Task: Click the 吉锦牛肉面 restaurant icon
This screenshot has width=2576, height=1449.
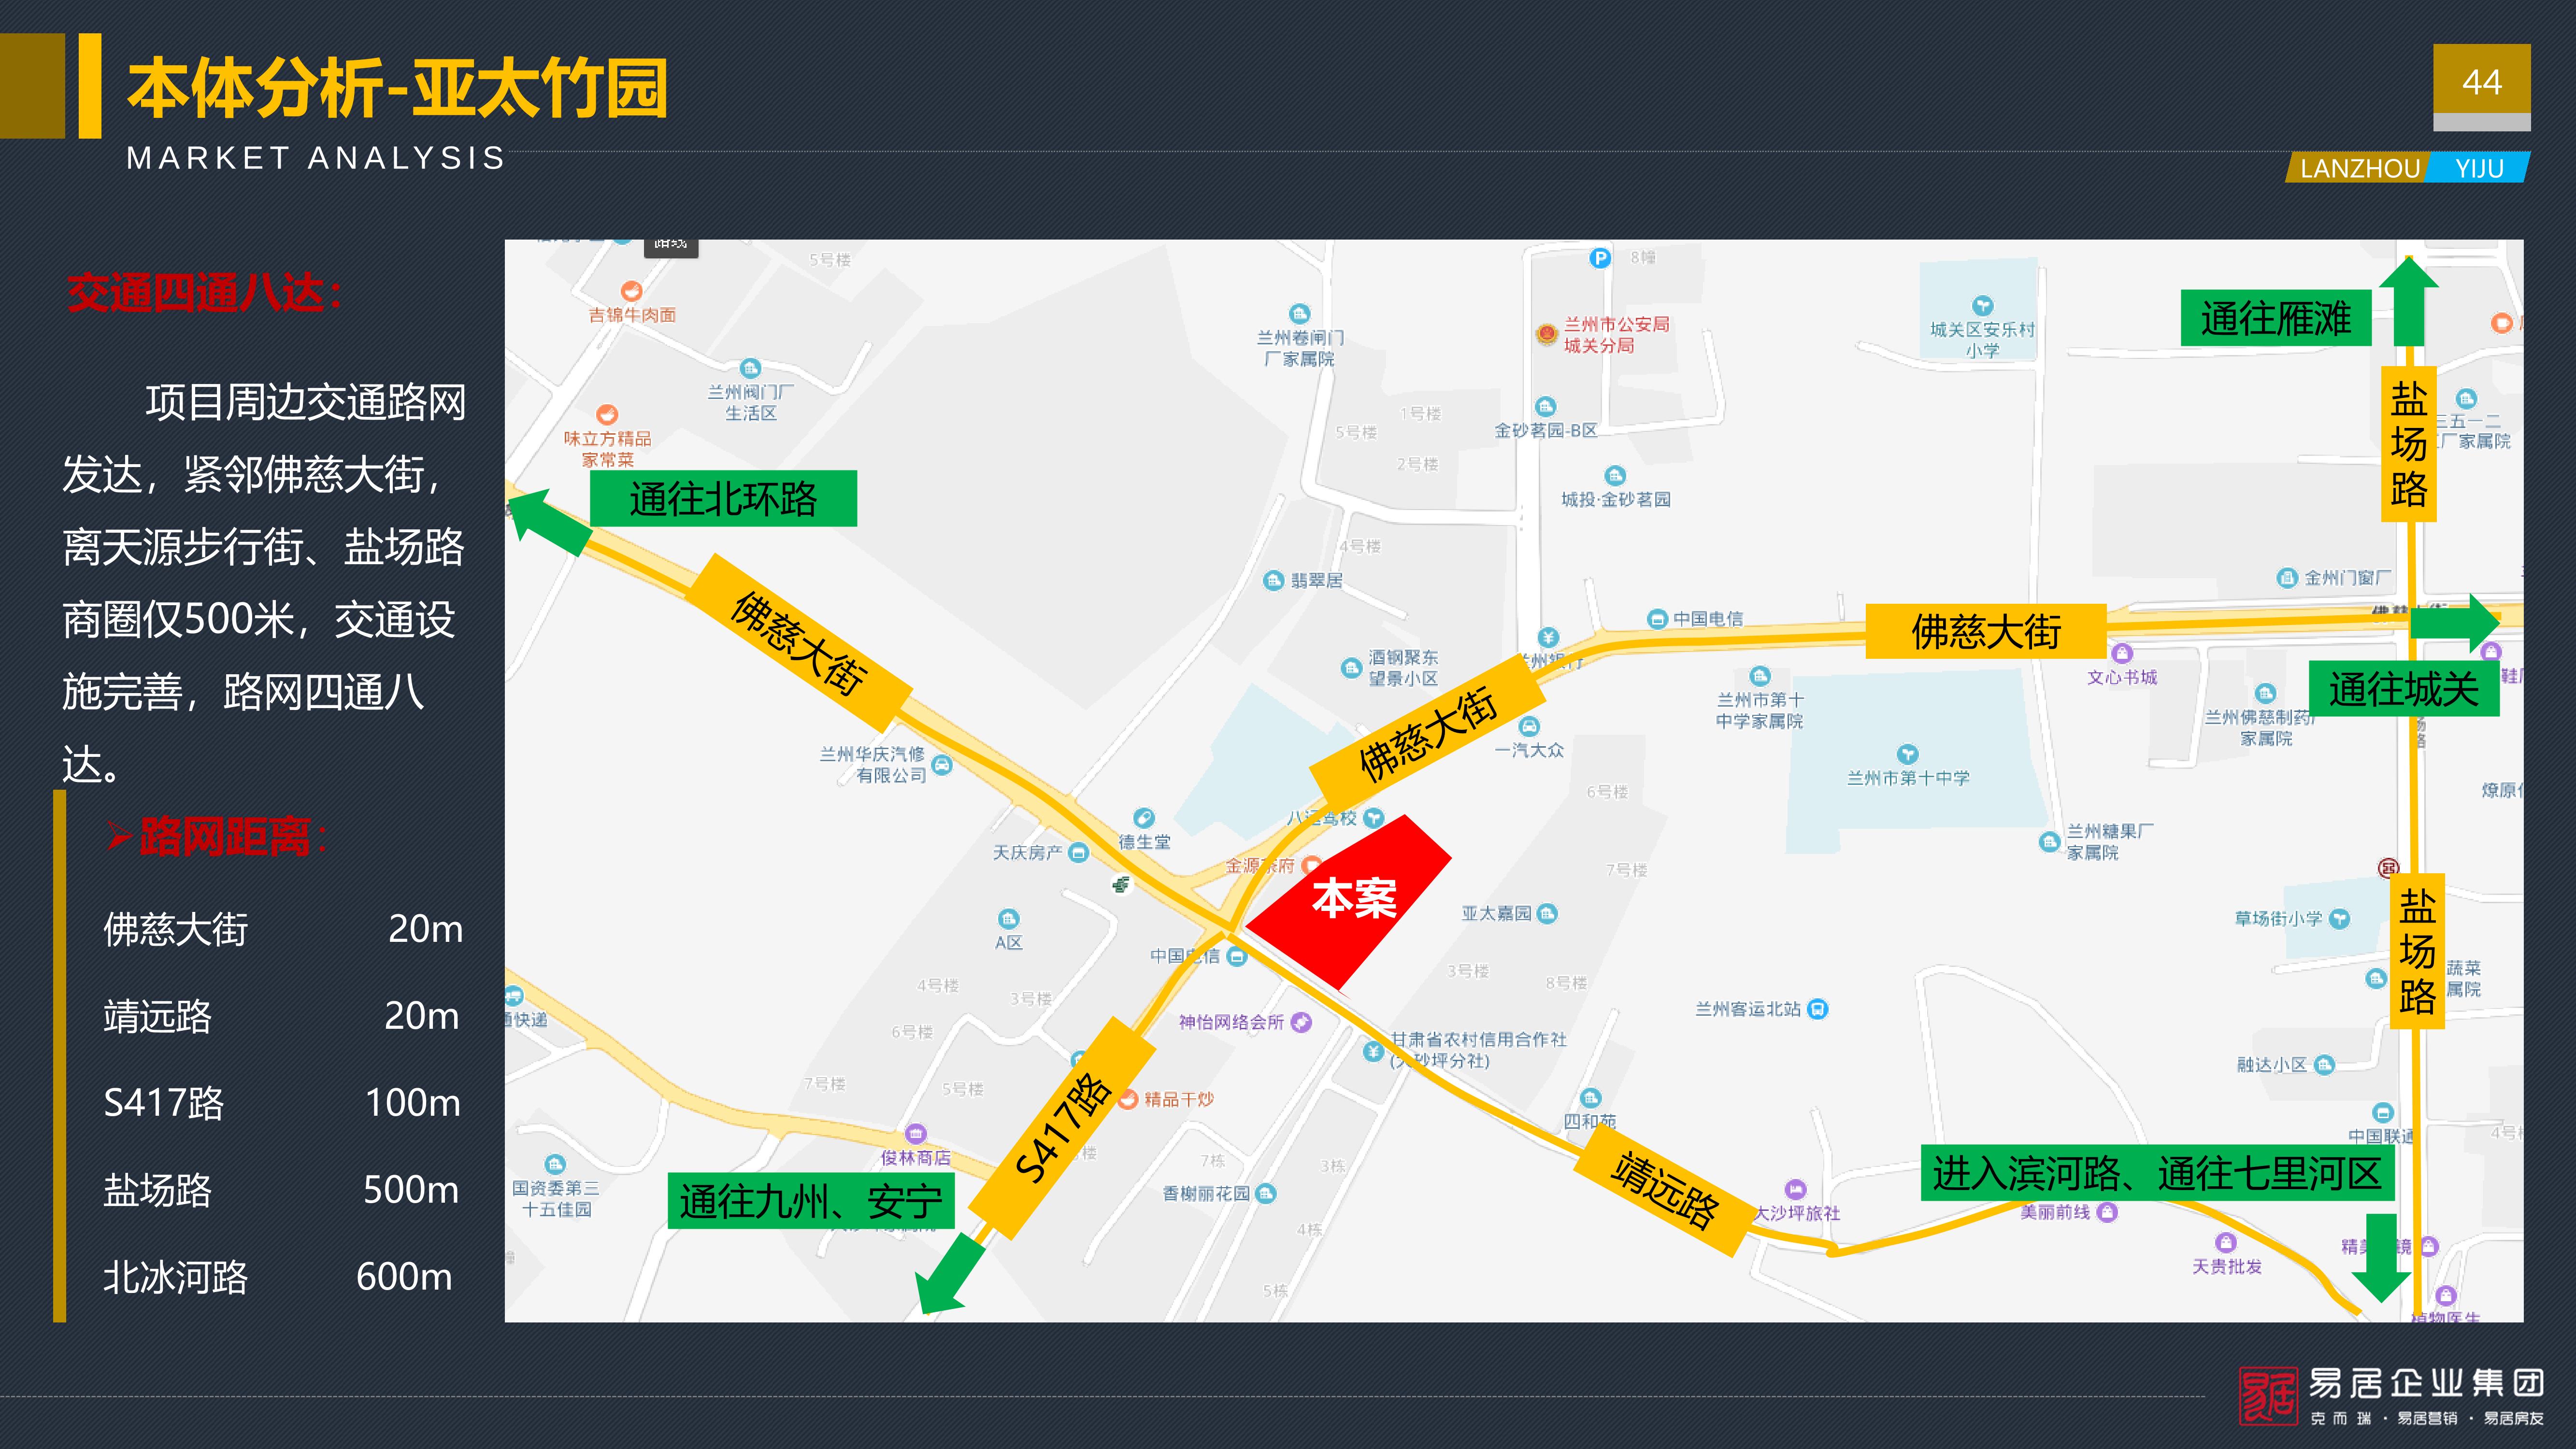Action: point(631,291)
